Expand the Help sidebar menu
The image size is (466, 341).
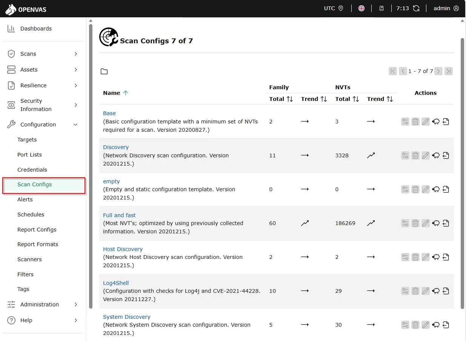click(75, 320)
